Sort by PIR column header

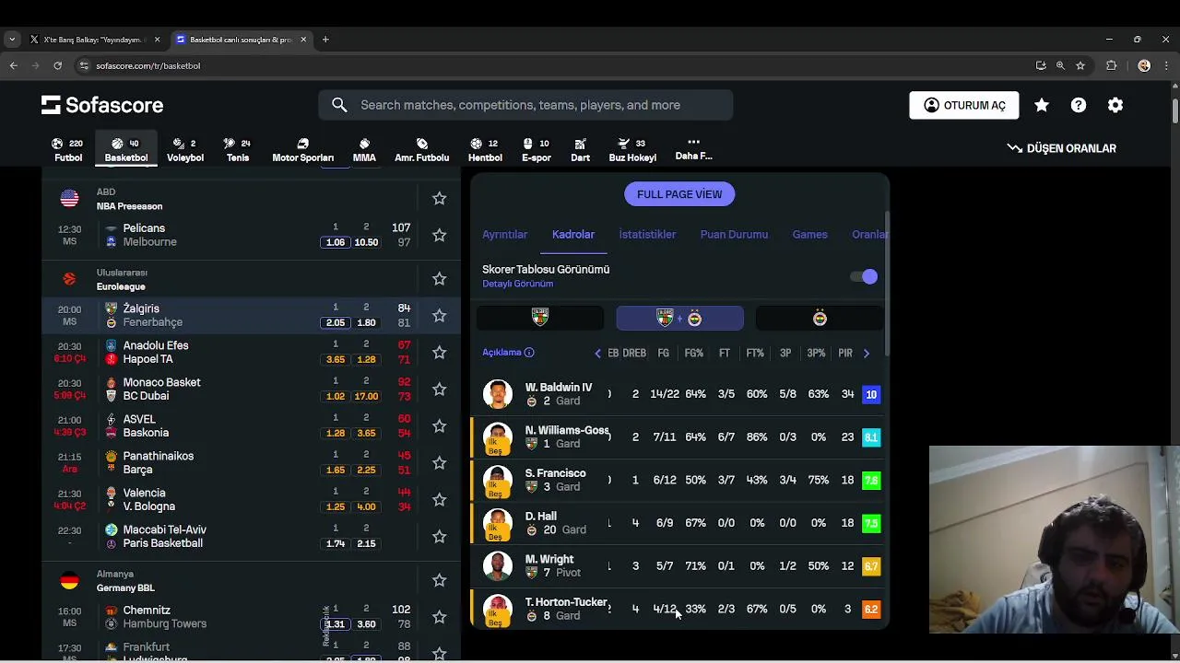tap(845, 353)
